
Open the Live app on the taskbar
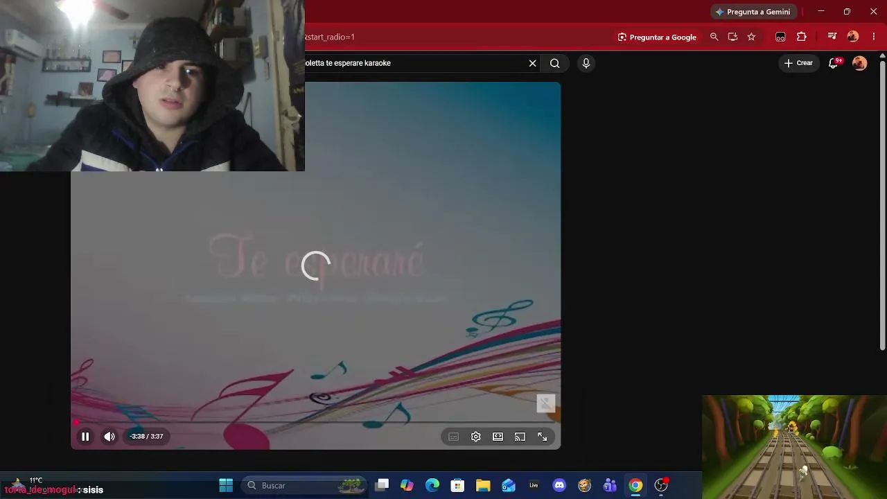coord(534,485)
